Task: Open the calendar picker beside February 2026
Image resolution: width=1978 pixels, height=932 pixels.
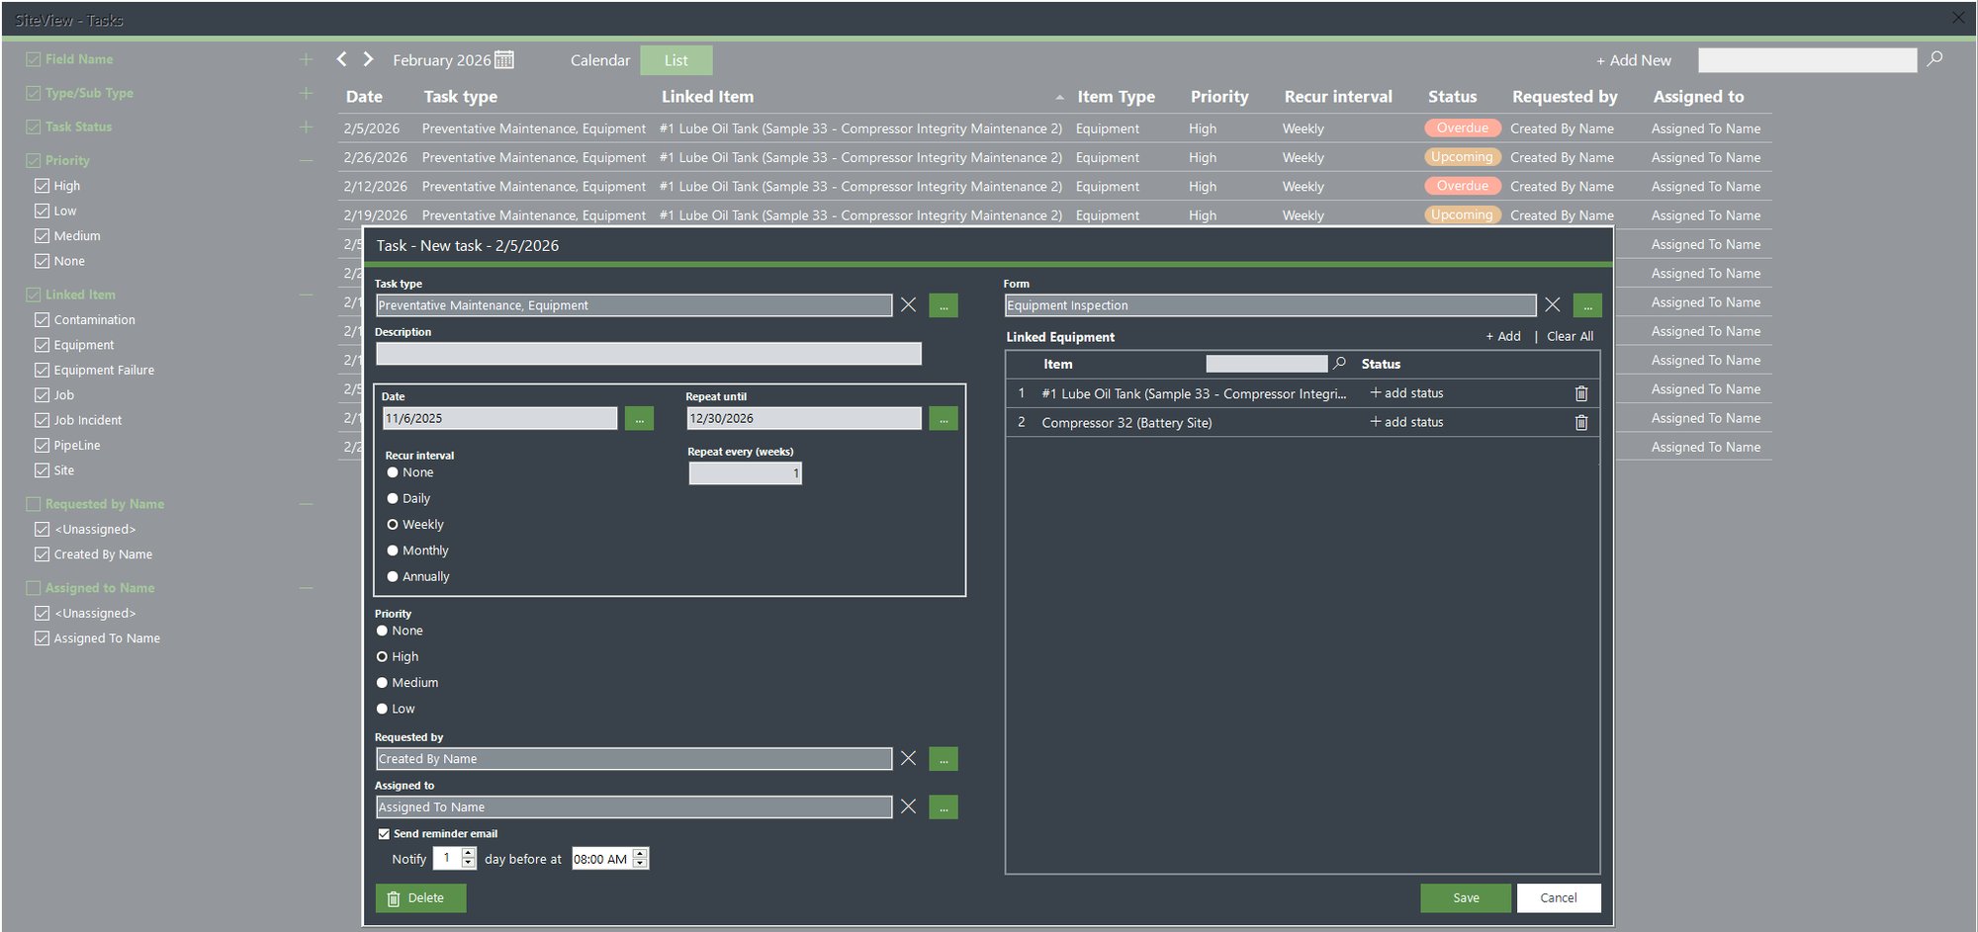Action: (505, 59)
